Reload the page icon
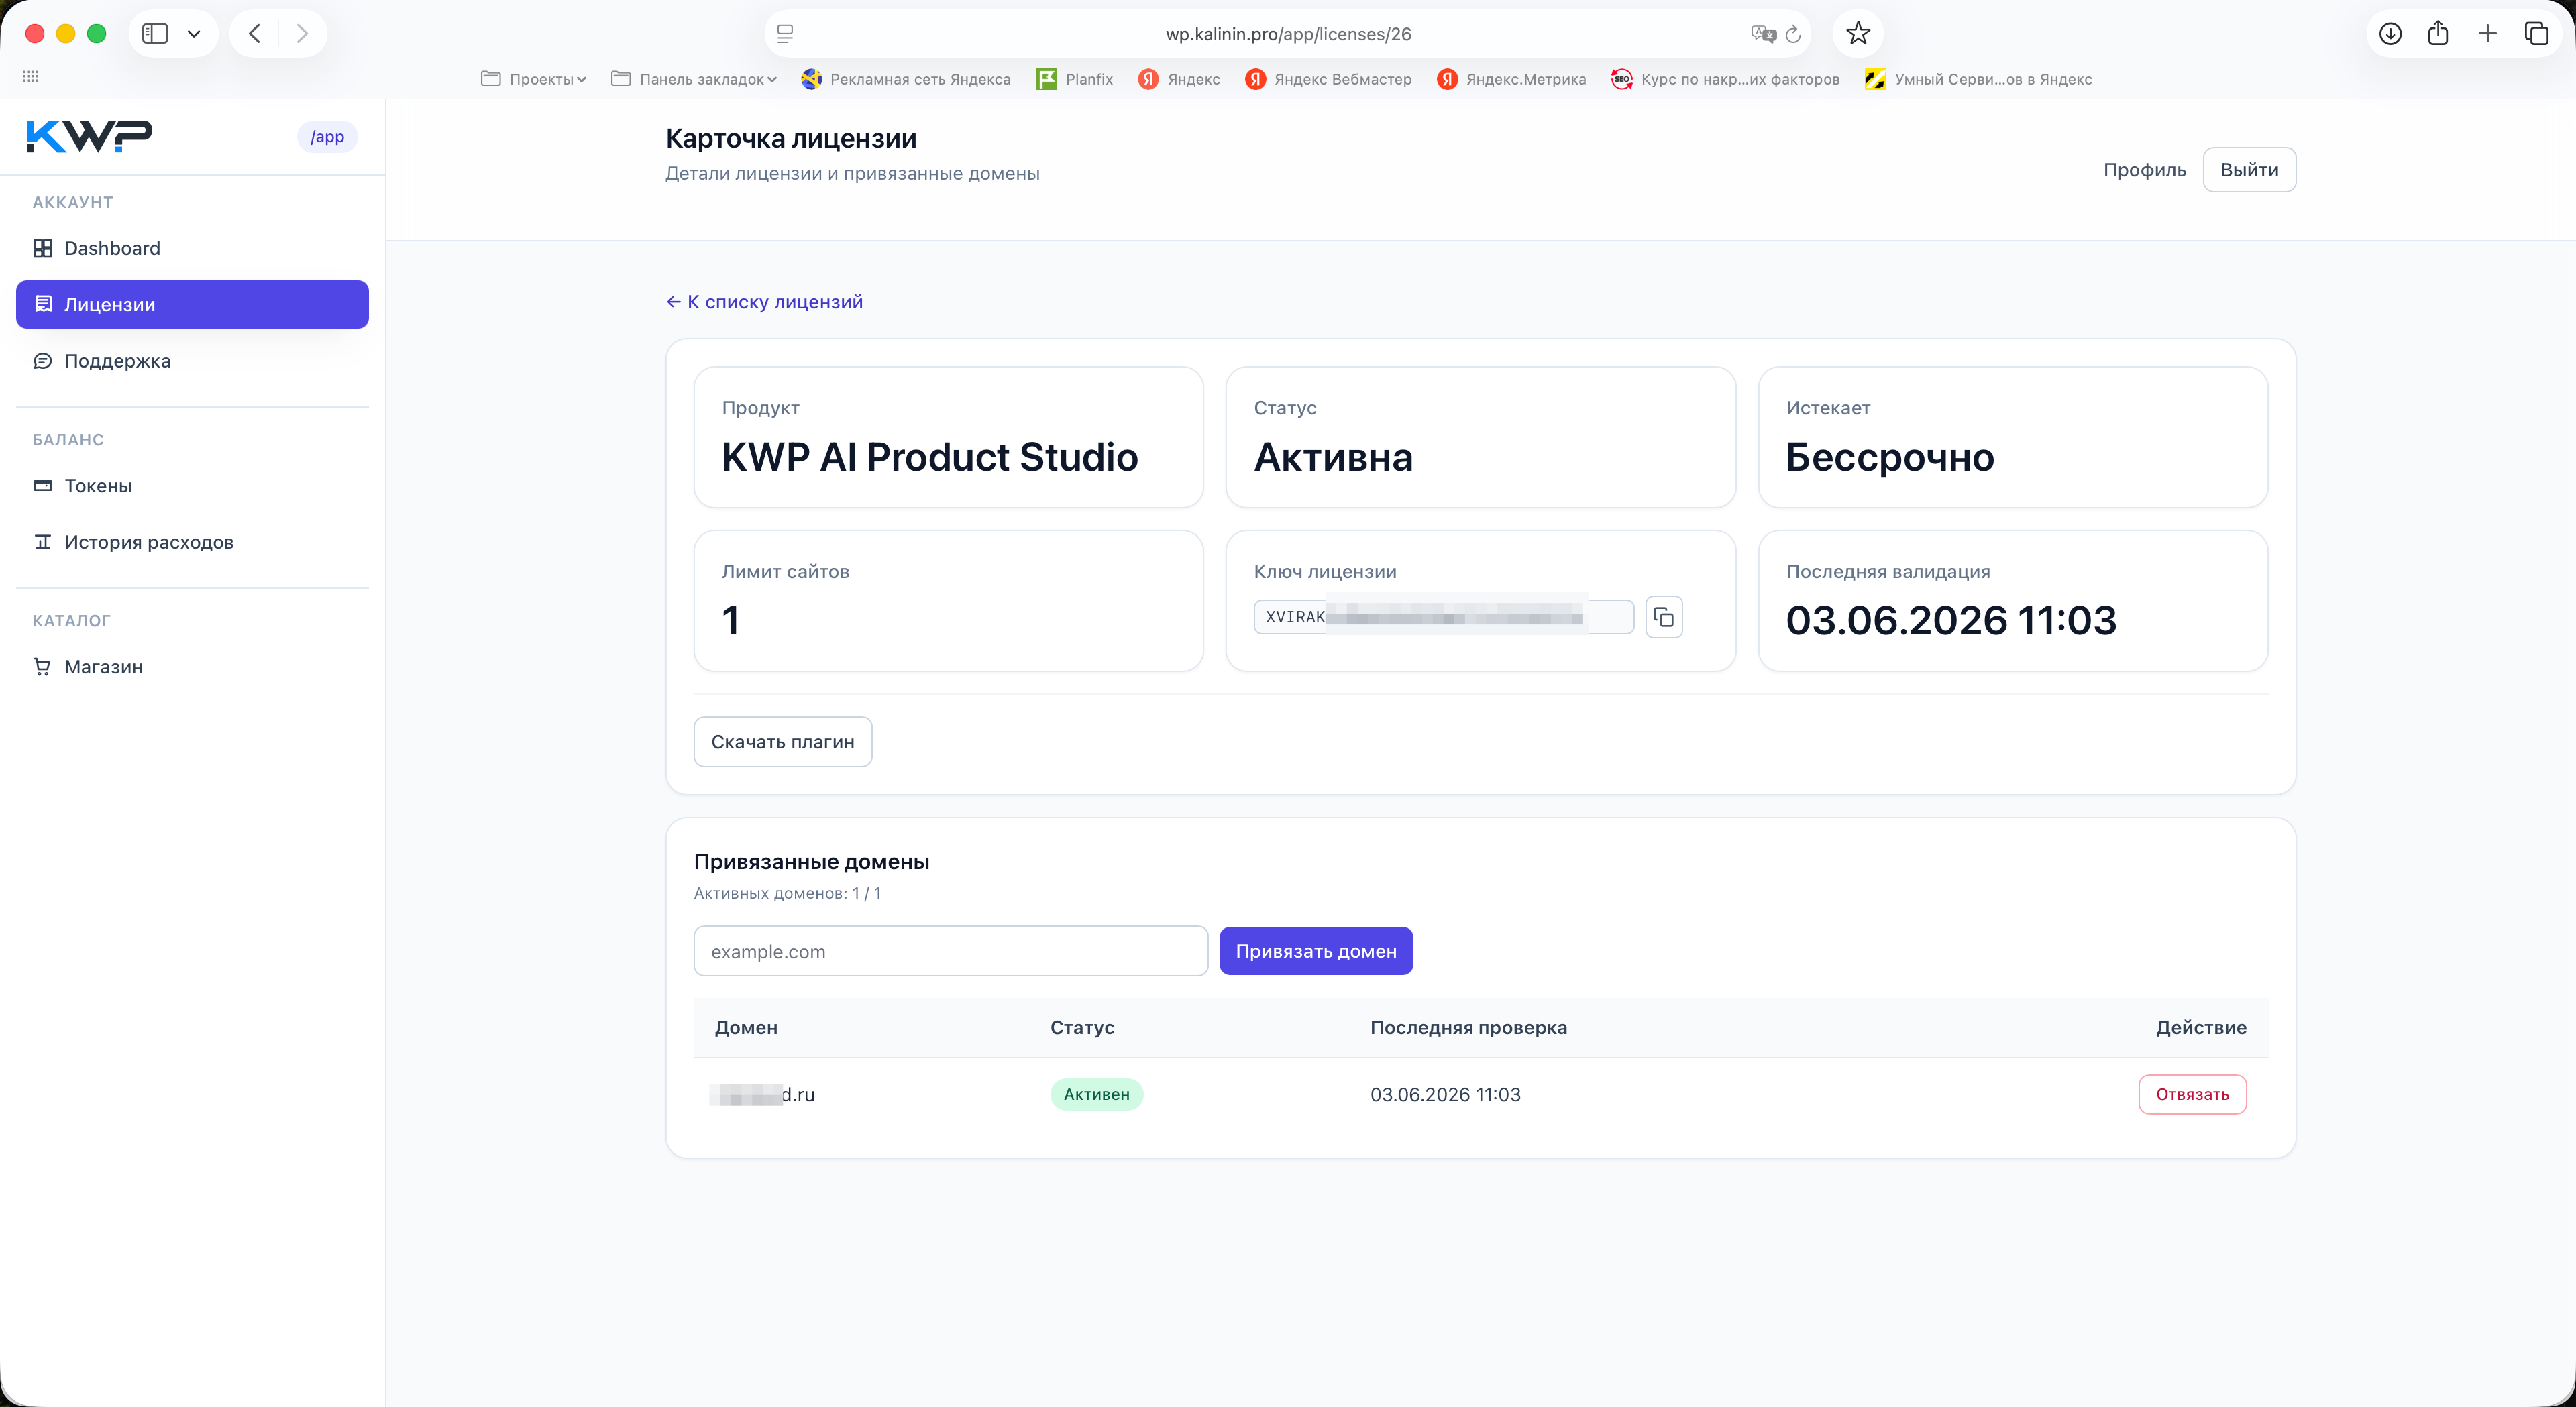The image size is (2576, 1407). pyautogui.click(x=1793, y=34)
